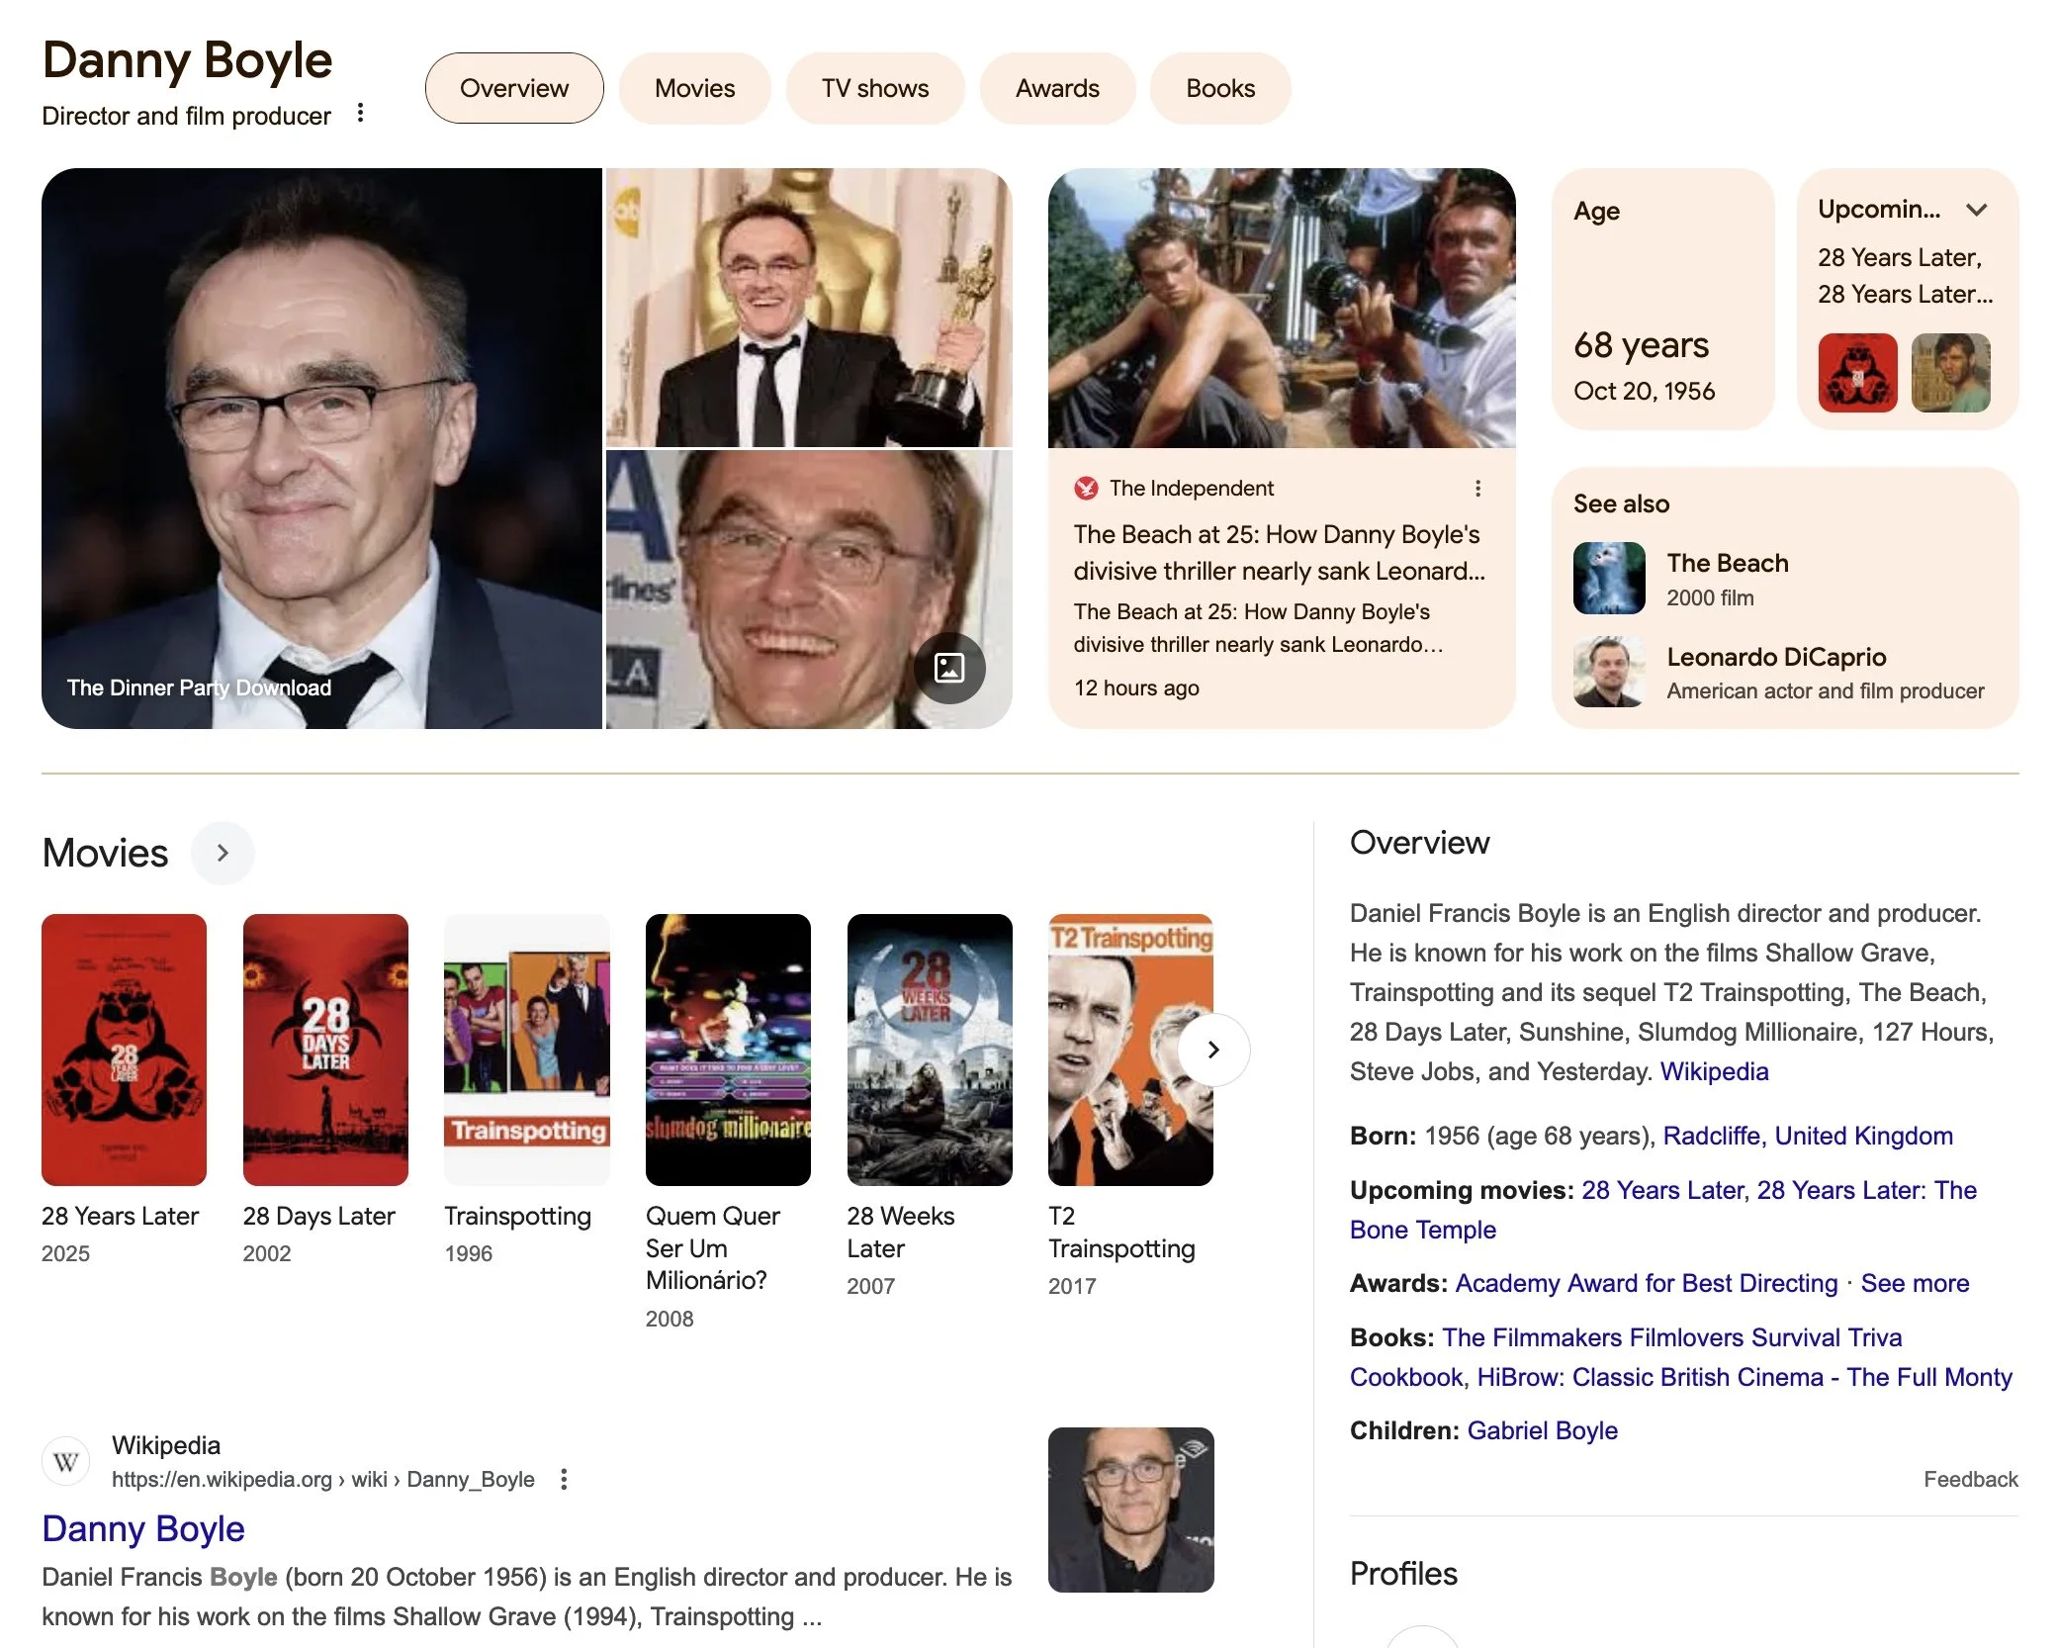Open Danny Boyle Wikipedia result link
This screenshot has width=2057, height=1648.
coord(143,1528)
